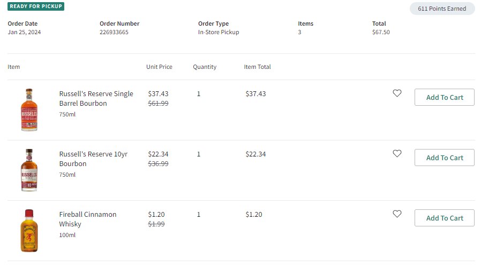Click the In-Store Pickup order type text

219,32
